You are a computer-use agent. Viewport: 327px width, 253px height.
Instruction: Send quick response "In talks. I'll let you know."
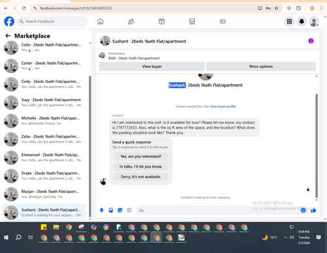click(141, 167)
